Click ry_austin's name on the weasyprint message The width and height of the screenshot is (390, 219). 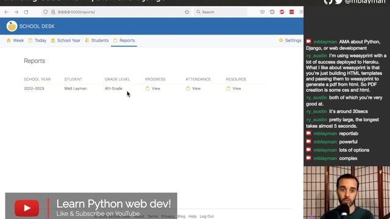[316, 55]
